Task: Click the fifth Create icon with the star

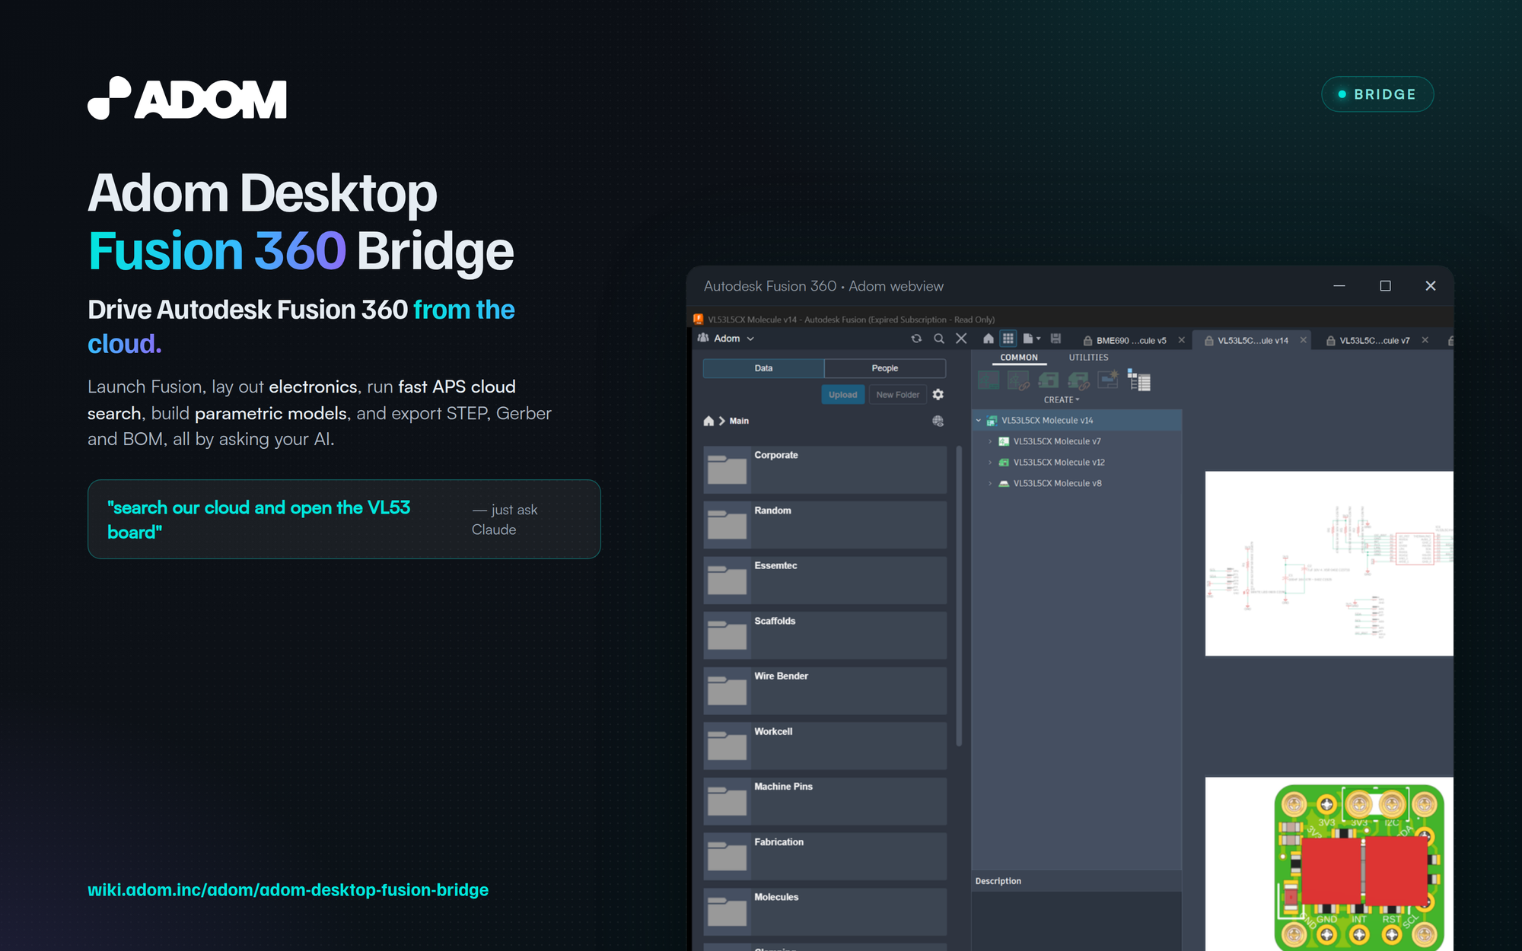Action: pyautogui.click(x=1108, y=380)
